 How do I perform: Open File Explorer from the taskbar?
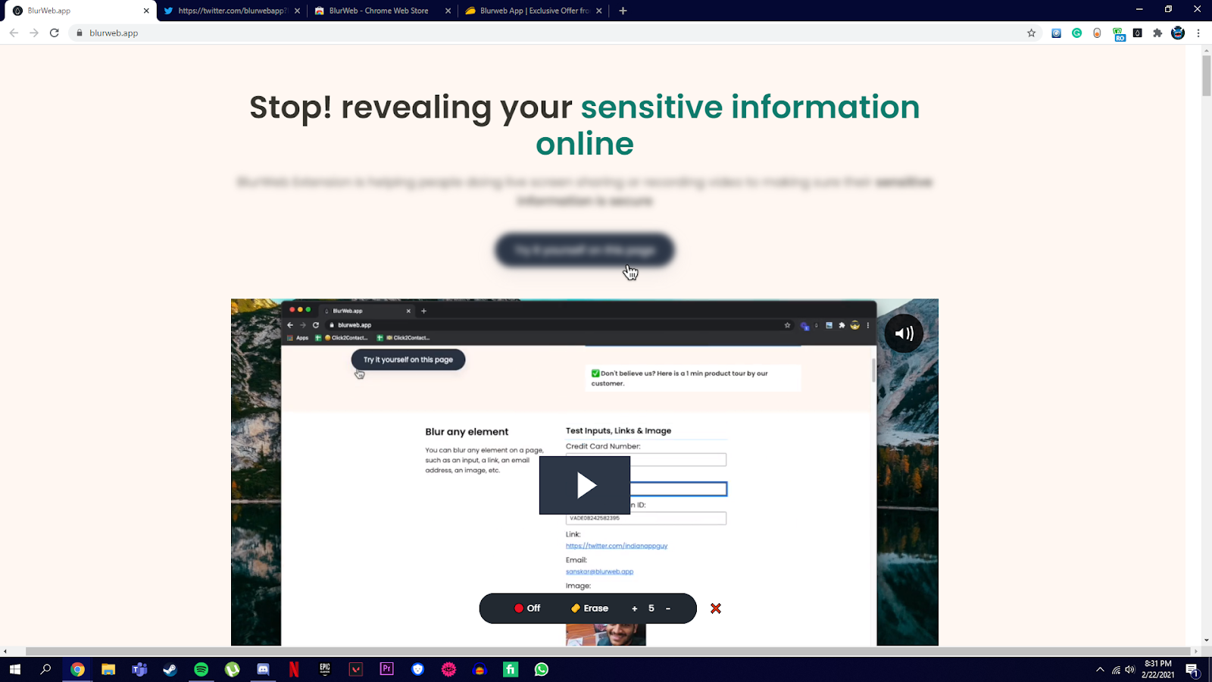[108, 669]
